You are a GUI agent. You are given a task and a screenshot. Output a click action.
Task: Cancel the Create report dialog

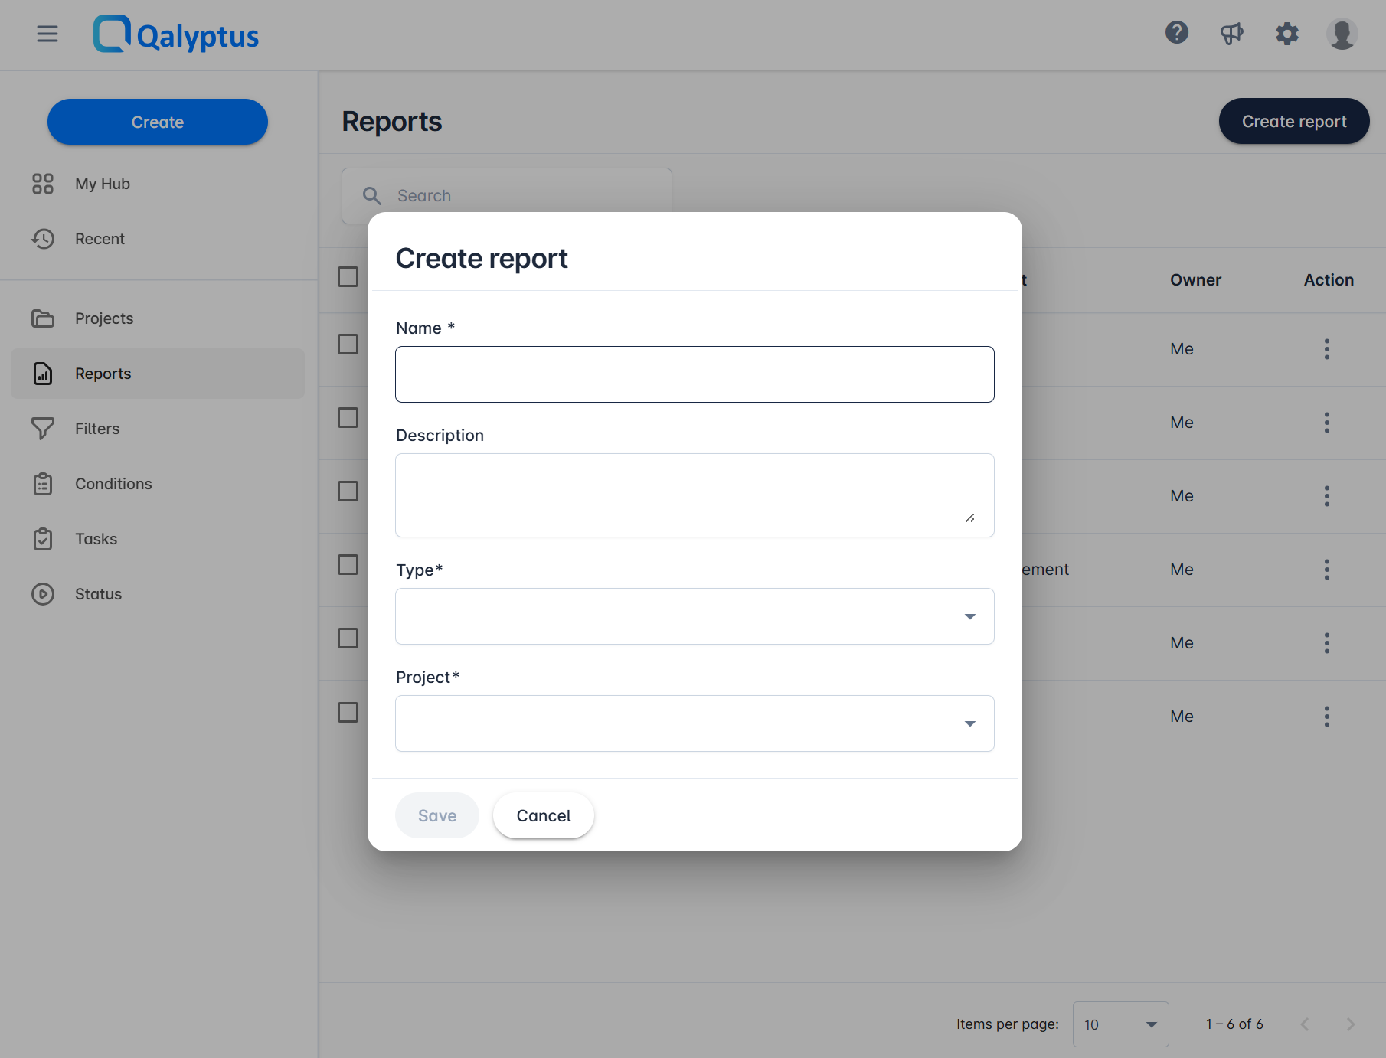(x=543, y=815)
